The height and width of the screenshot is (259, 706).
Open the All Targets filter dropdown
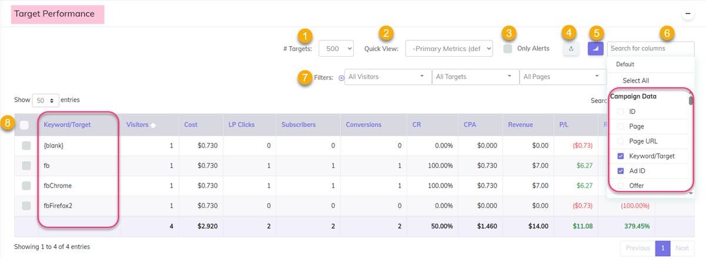click(x=475, y=77)
